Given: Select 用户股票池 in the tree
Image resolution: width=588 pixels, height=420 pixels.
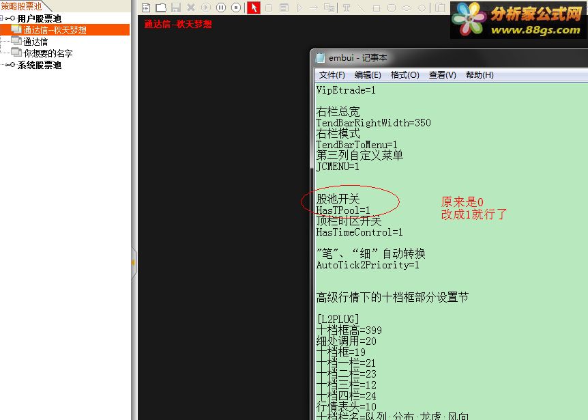Looking at the screenshot, I should pos(39,18).
